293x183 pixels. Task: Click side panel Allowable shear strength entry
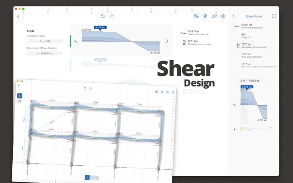pos(254,46)
